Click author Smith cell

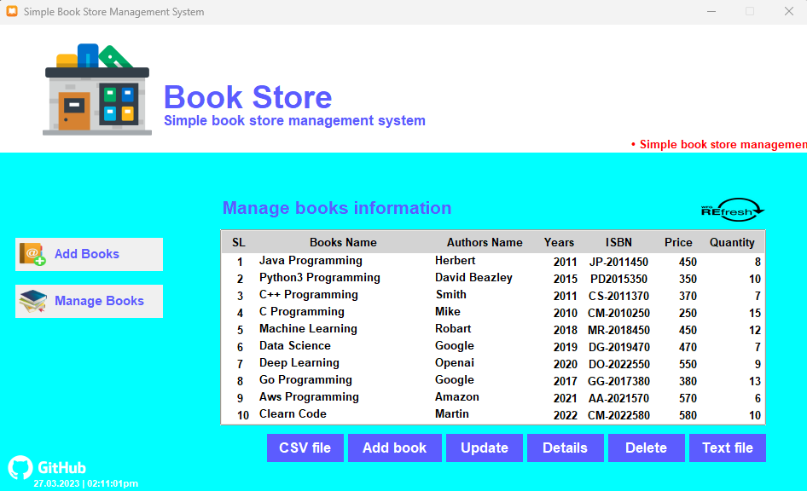point(451,295)
